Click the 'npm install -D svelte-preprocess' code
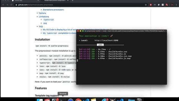The image size is (179, 101). click(52, 46)
